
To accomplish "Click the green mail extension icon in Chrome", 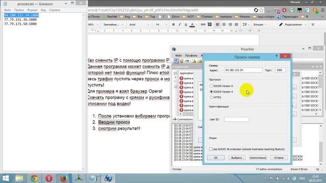I will tap(292, 10).
